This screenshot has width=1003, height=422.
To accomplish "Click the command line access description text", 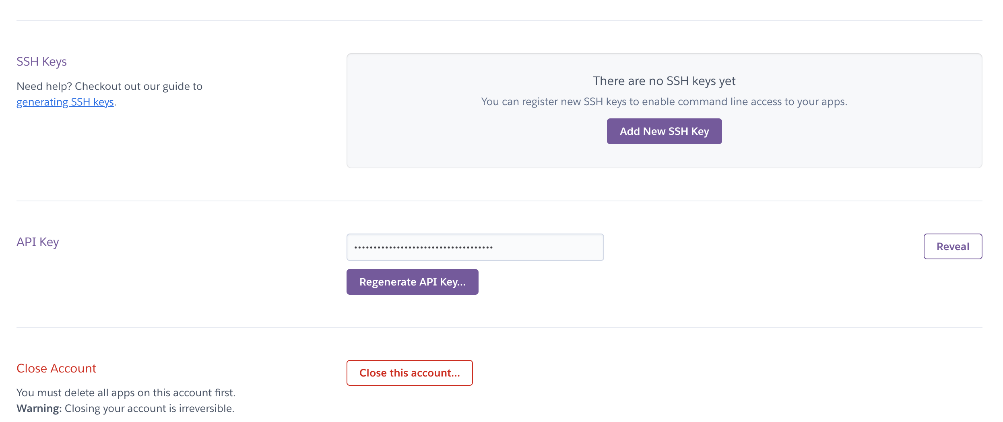I will (664, 101).
